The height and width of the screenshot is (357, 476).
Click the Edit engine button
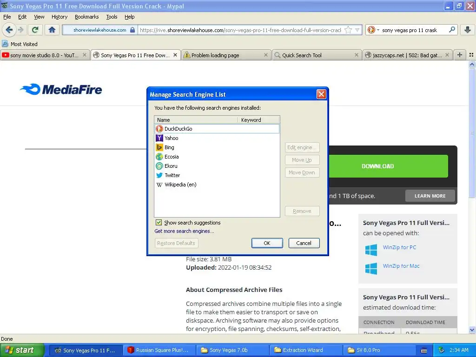point(302,147)
